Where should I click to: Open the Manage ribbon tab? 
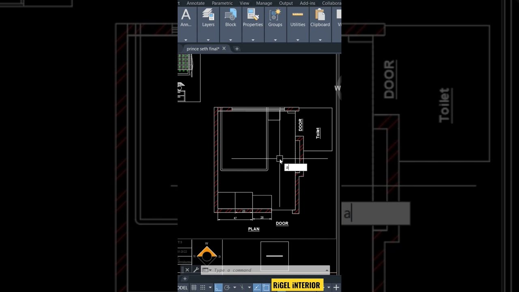click(x=264, y=3)
